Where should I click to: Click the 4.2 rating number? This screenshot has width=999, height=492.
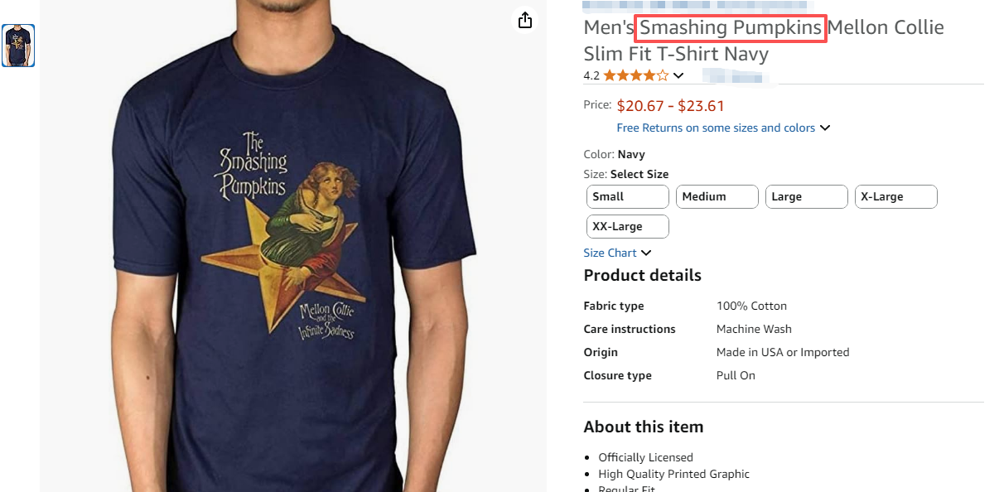[591, 75]
